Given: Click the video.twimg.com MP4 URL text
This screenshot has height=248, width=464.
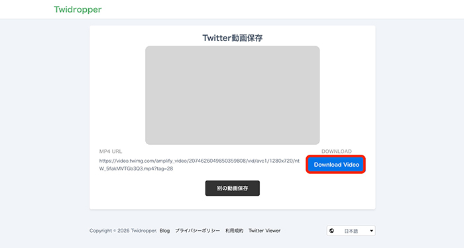Looking at the screenshot, I should (x=199, y=165).
